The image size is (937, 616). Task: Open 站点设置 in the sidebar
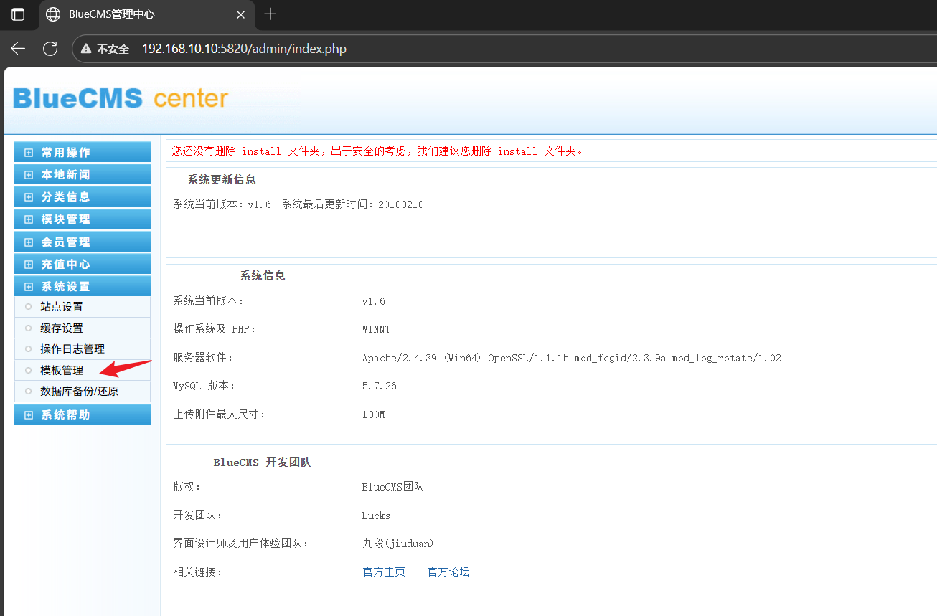pos(62,307)
